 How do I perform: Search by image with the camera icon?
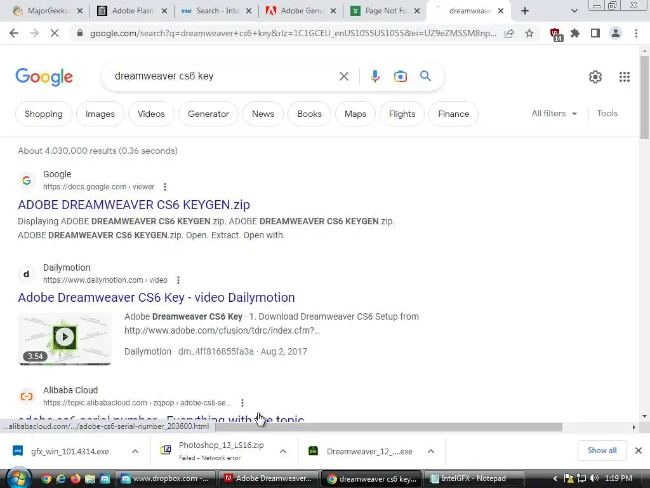[401, 76]
